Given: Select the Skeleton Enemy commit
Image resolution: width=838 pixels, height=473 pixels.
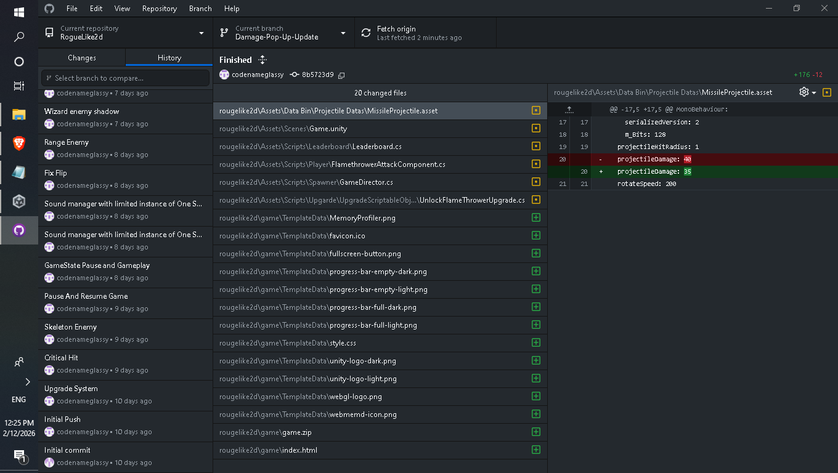Looking at the screenshot, I should 125,333.
